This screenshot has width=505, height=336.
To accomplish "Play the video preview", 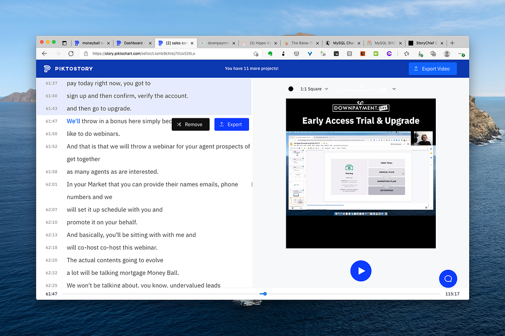I will pyautogui.click(x=361, y=271).
